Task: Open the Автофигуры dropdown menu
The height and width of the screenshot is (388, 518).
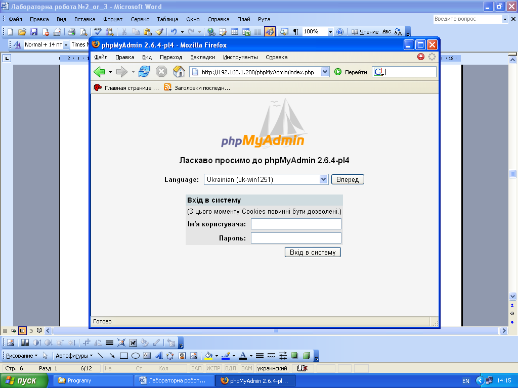Action: coord(74,356)
